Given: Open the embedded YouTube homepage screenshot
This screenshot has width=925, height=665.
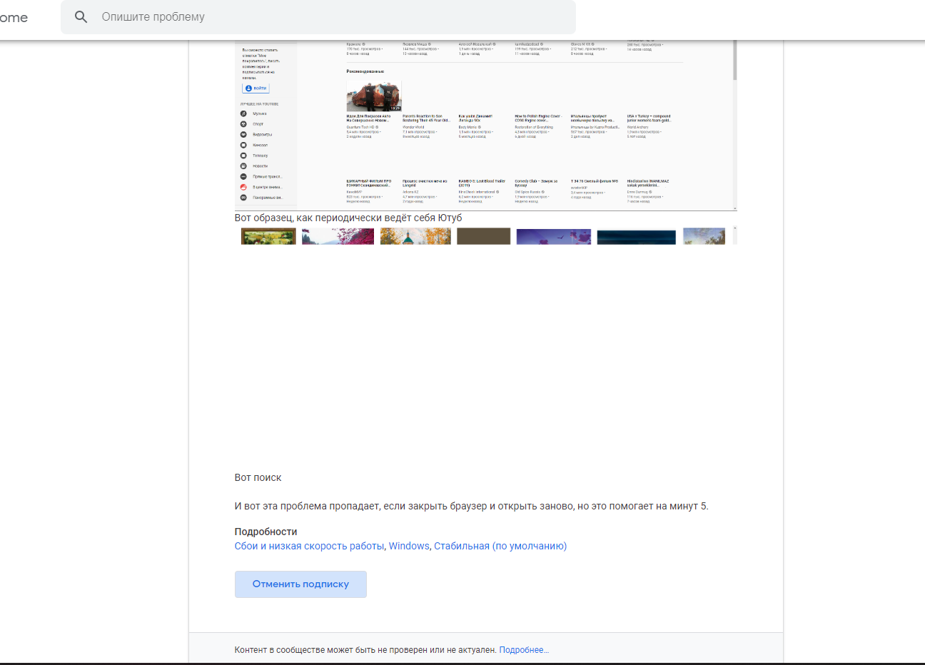Looking at the screenshot, I should pyautogui.click(x=486, y=125).
